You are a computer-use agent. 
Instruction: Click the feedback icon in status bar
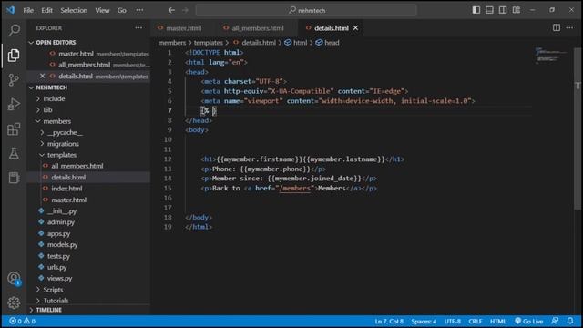[555, 321]
